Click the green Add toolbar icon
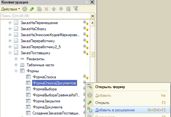This screenshot has width=171, height=117. coord(25,9)
